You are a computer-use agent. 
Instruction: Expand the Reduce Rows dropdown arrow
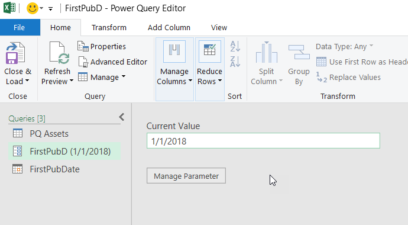(x=220, y=81)
